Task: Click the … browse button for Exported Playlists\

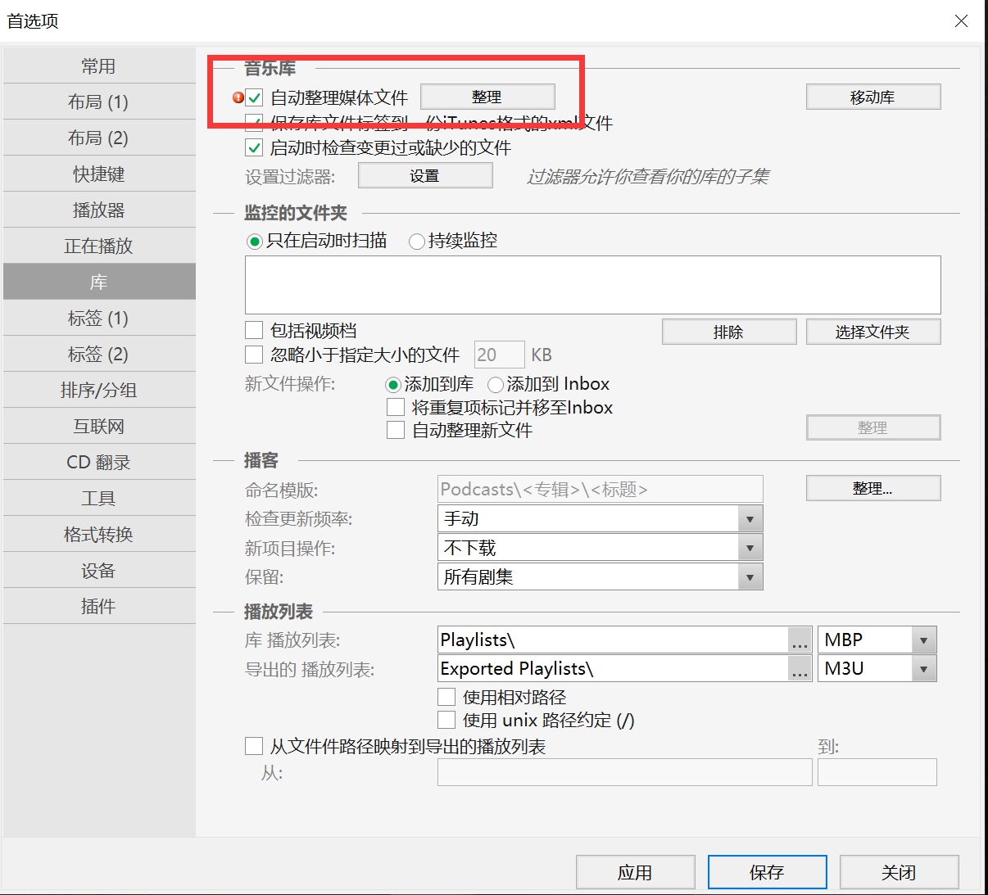Action: 800,669
